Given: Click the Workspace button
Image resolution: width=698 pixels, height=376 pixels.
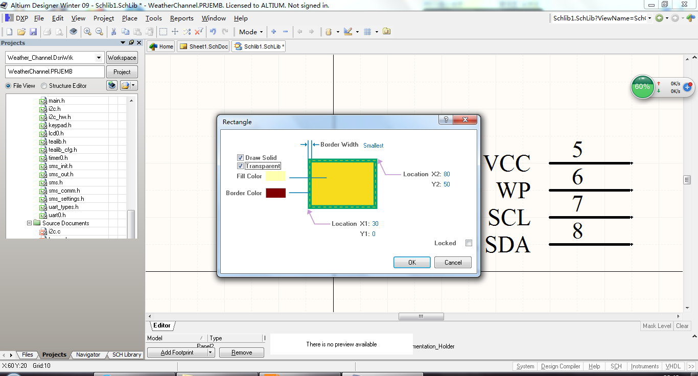Looking at the screenshot, I should [122, 58].
